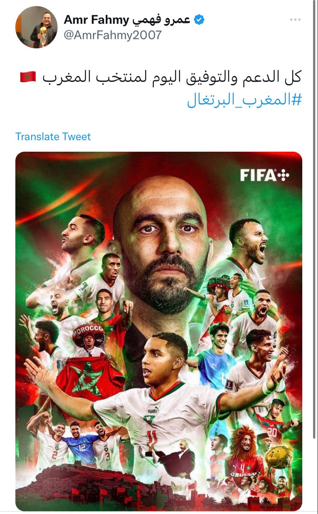Click the red number 20 jersey
318x514 pixels.
(x=271, y=425)
